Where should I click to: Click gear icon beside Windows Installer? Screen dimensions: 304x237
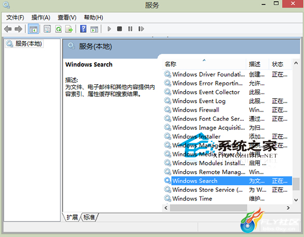point(168,136)
